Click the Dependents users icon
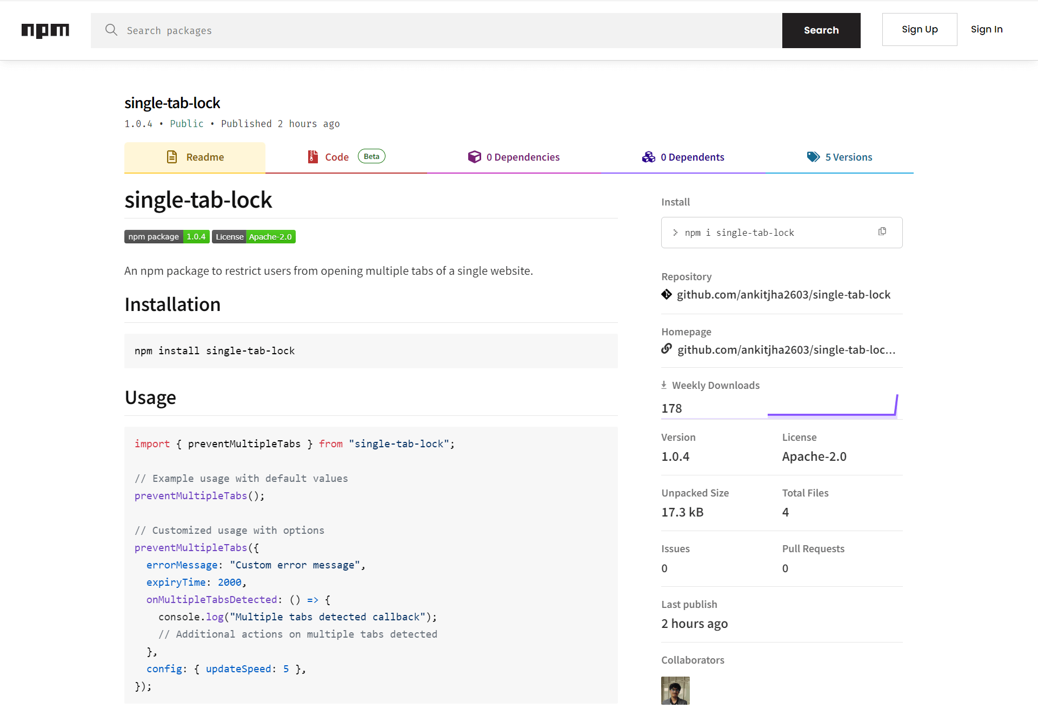 (648, 156)
